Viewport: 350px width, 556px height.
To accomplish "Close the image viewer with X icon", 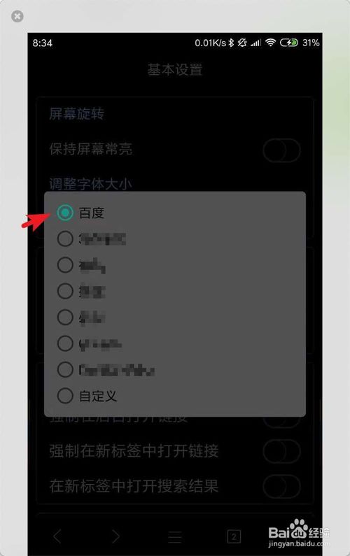I will pos(17,16).
